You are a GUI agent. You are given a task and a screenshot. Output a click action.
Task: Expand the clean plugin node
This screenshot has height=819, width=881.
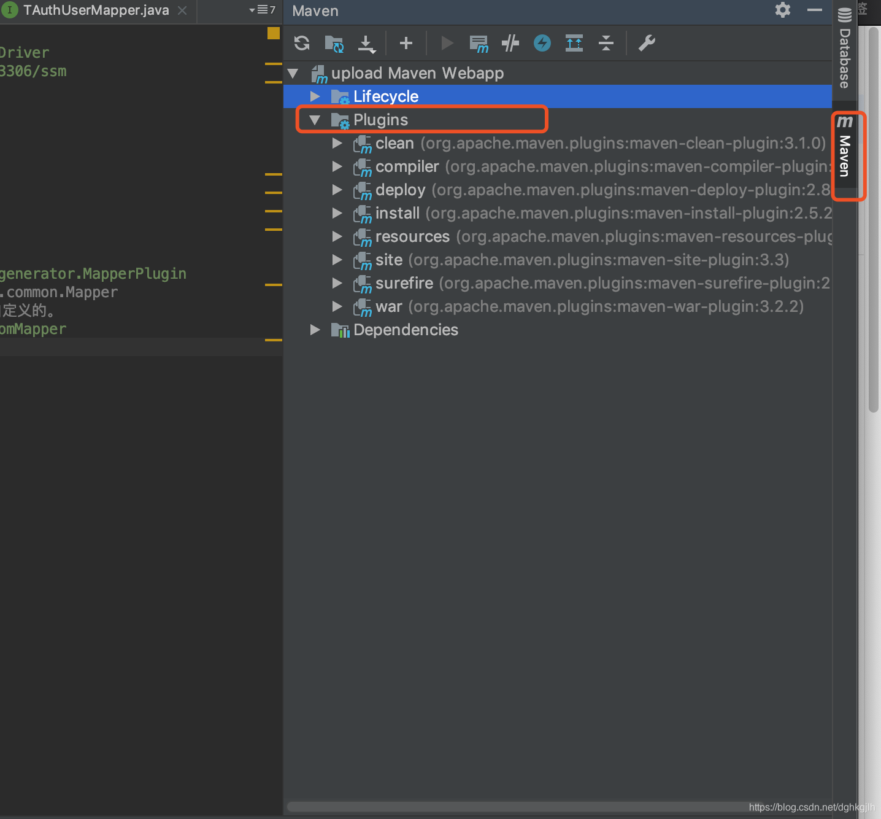337,143
